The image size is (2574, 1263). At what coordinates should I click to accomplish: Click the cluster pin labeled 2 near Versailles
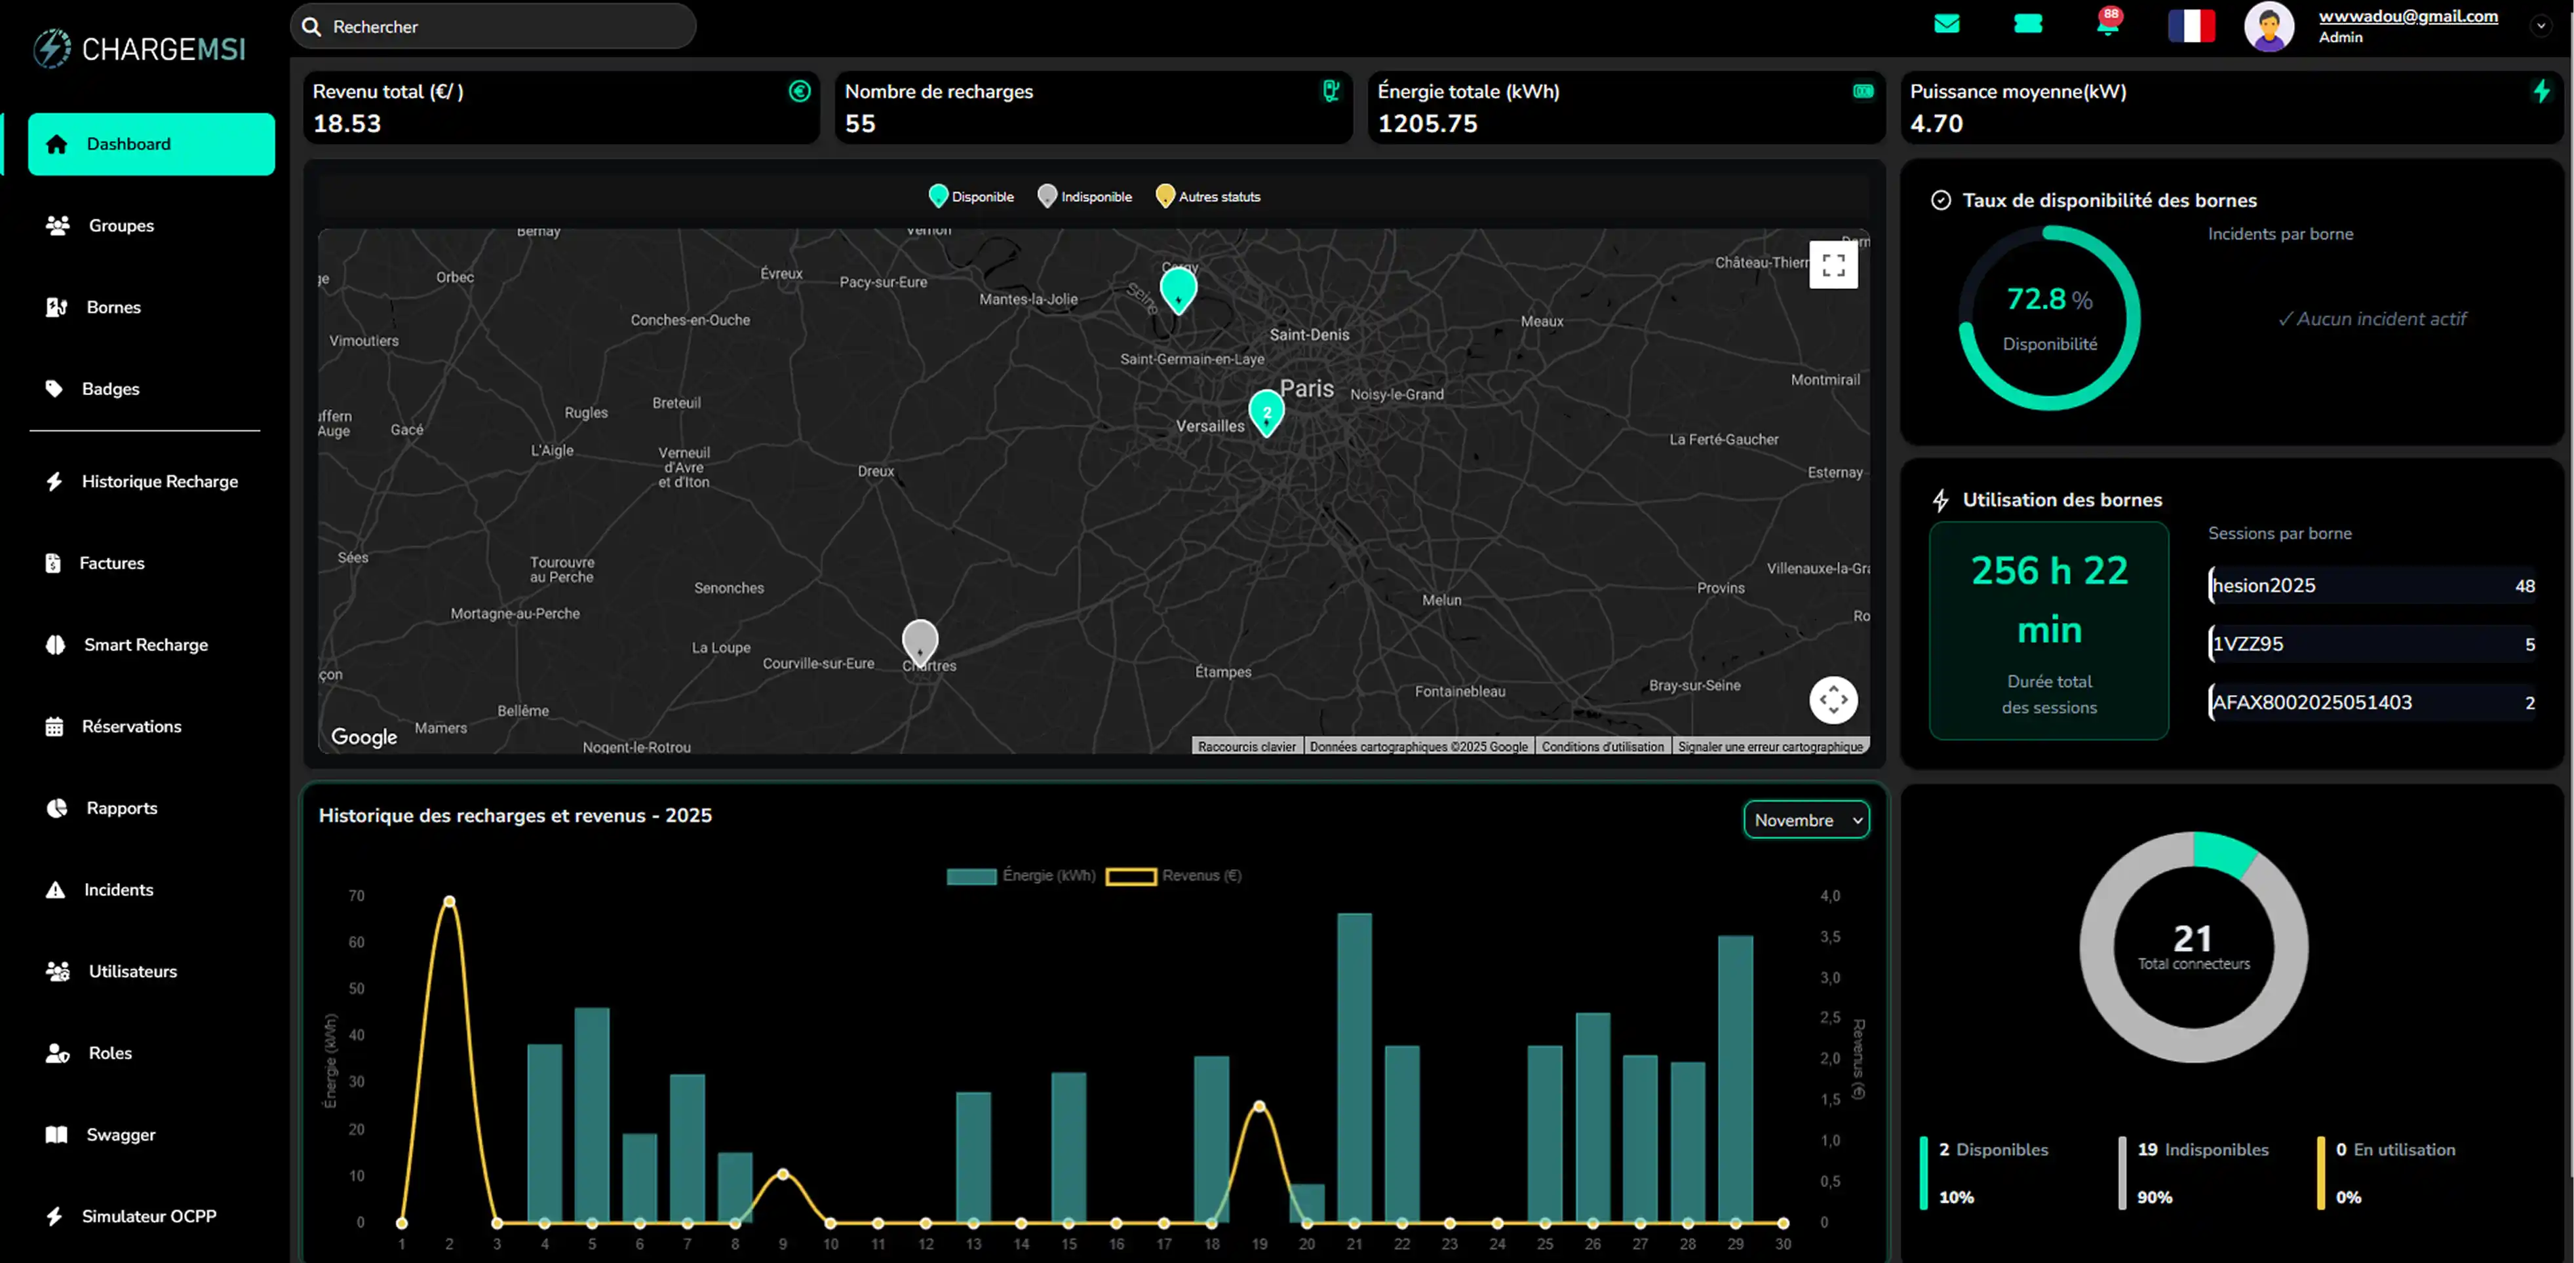point(1266,410)
